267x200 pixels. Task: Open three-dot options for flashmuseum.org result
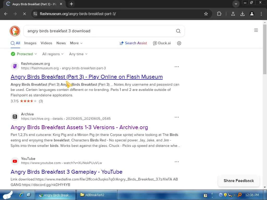[177, 67]
